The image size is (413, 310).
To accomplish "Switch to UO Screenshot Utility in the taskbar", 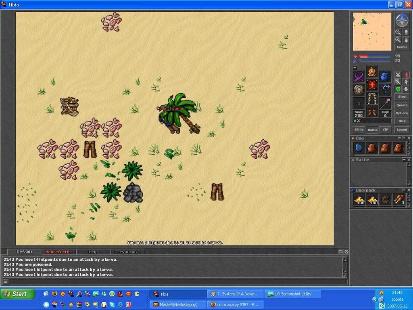I will [x=292, y=294].
